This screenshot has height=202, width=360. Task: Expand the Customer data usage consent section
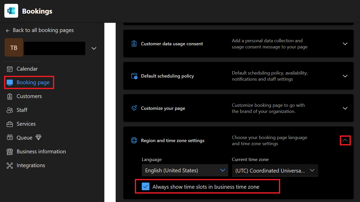coord(345,44)
